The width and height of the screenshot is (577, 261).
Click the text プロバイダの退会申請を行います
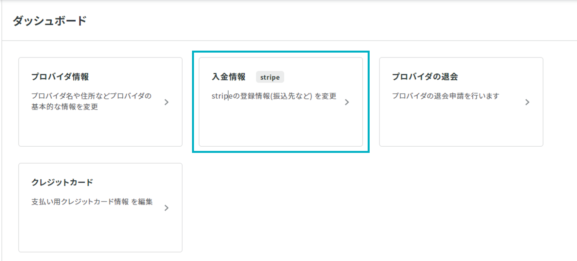click(x=446, y=96)
